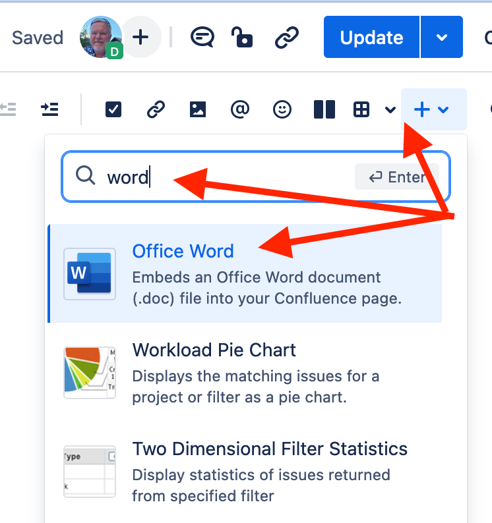Click the Update button

[x=371, y=37]
